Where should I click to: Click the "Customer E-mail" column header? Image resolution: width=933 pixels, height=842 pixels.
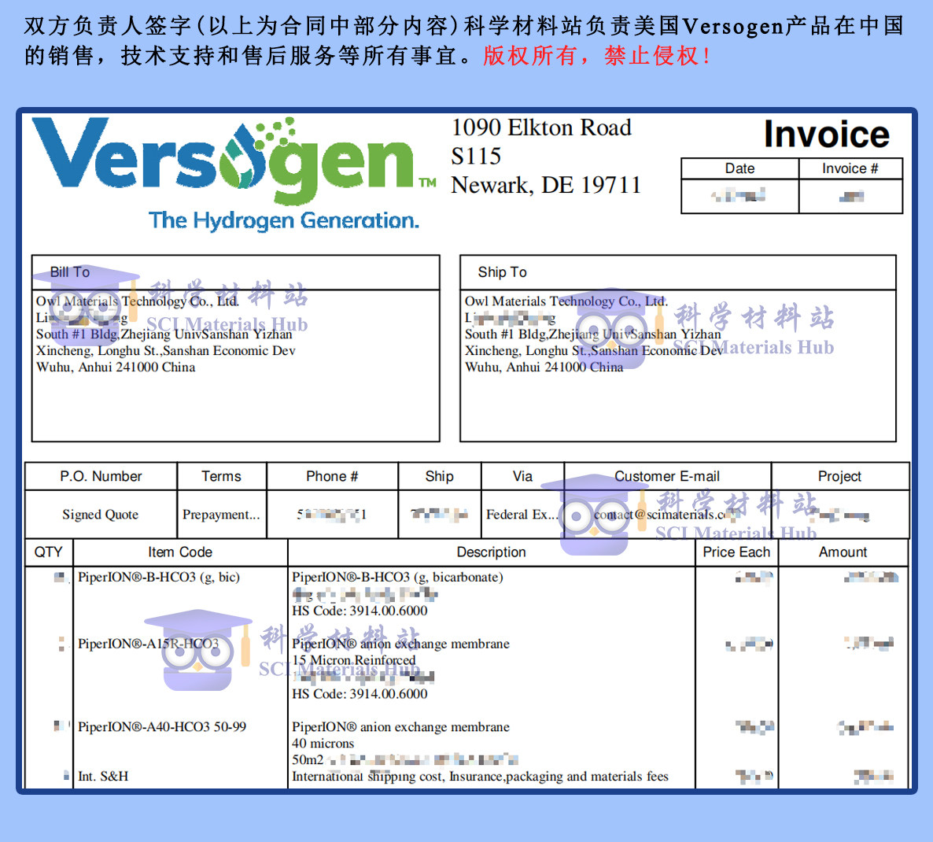point(667,477)
